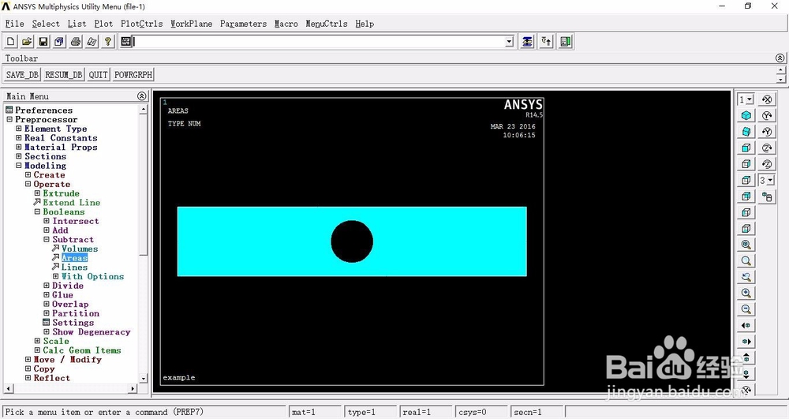Click the Image Capture printer icon

pos(76,42)
